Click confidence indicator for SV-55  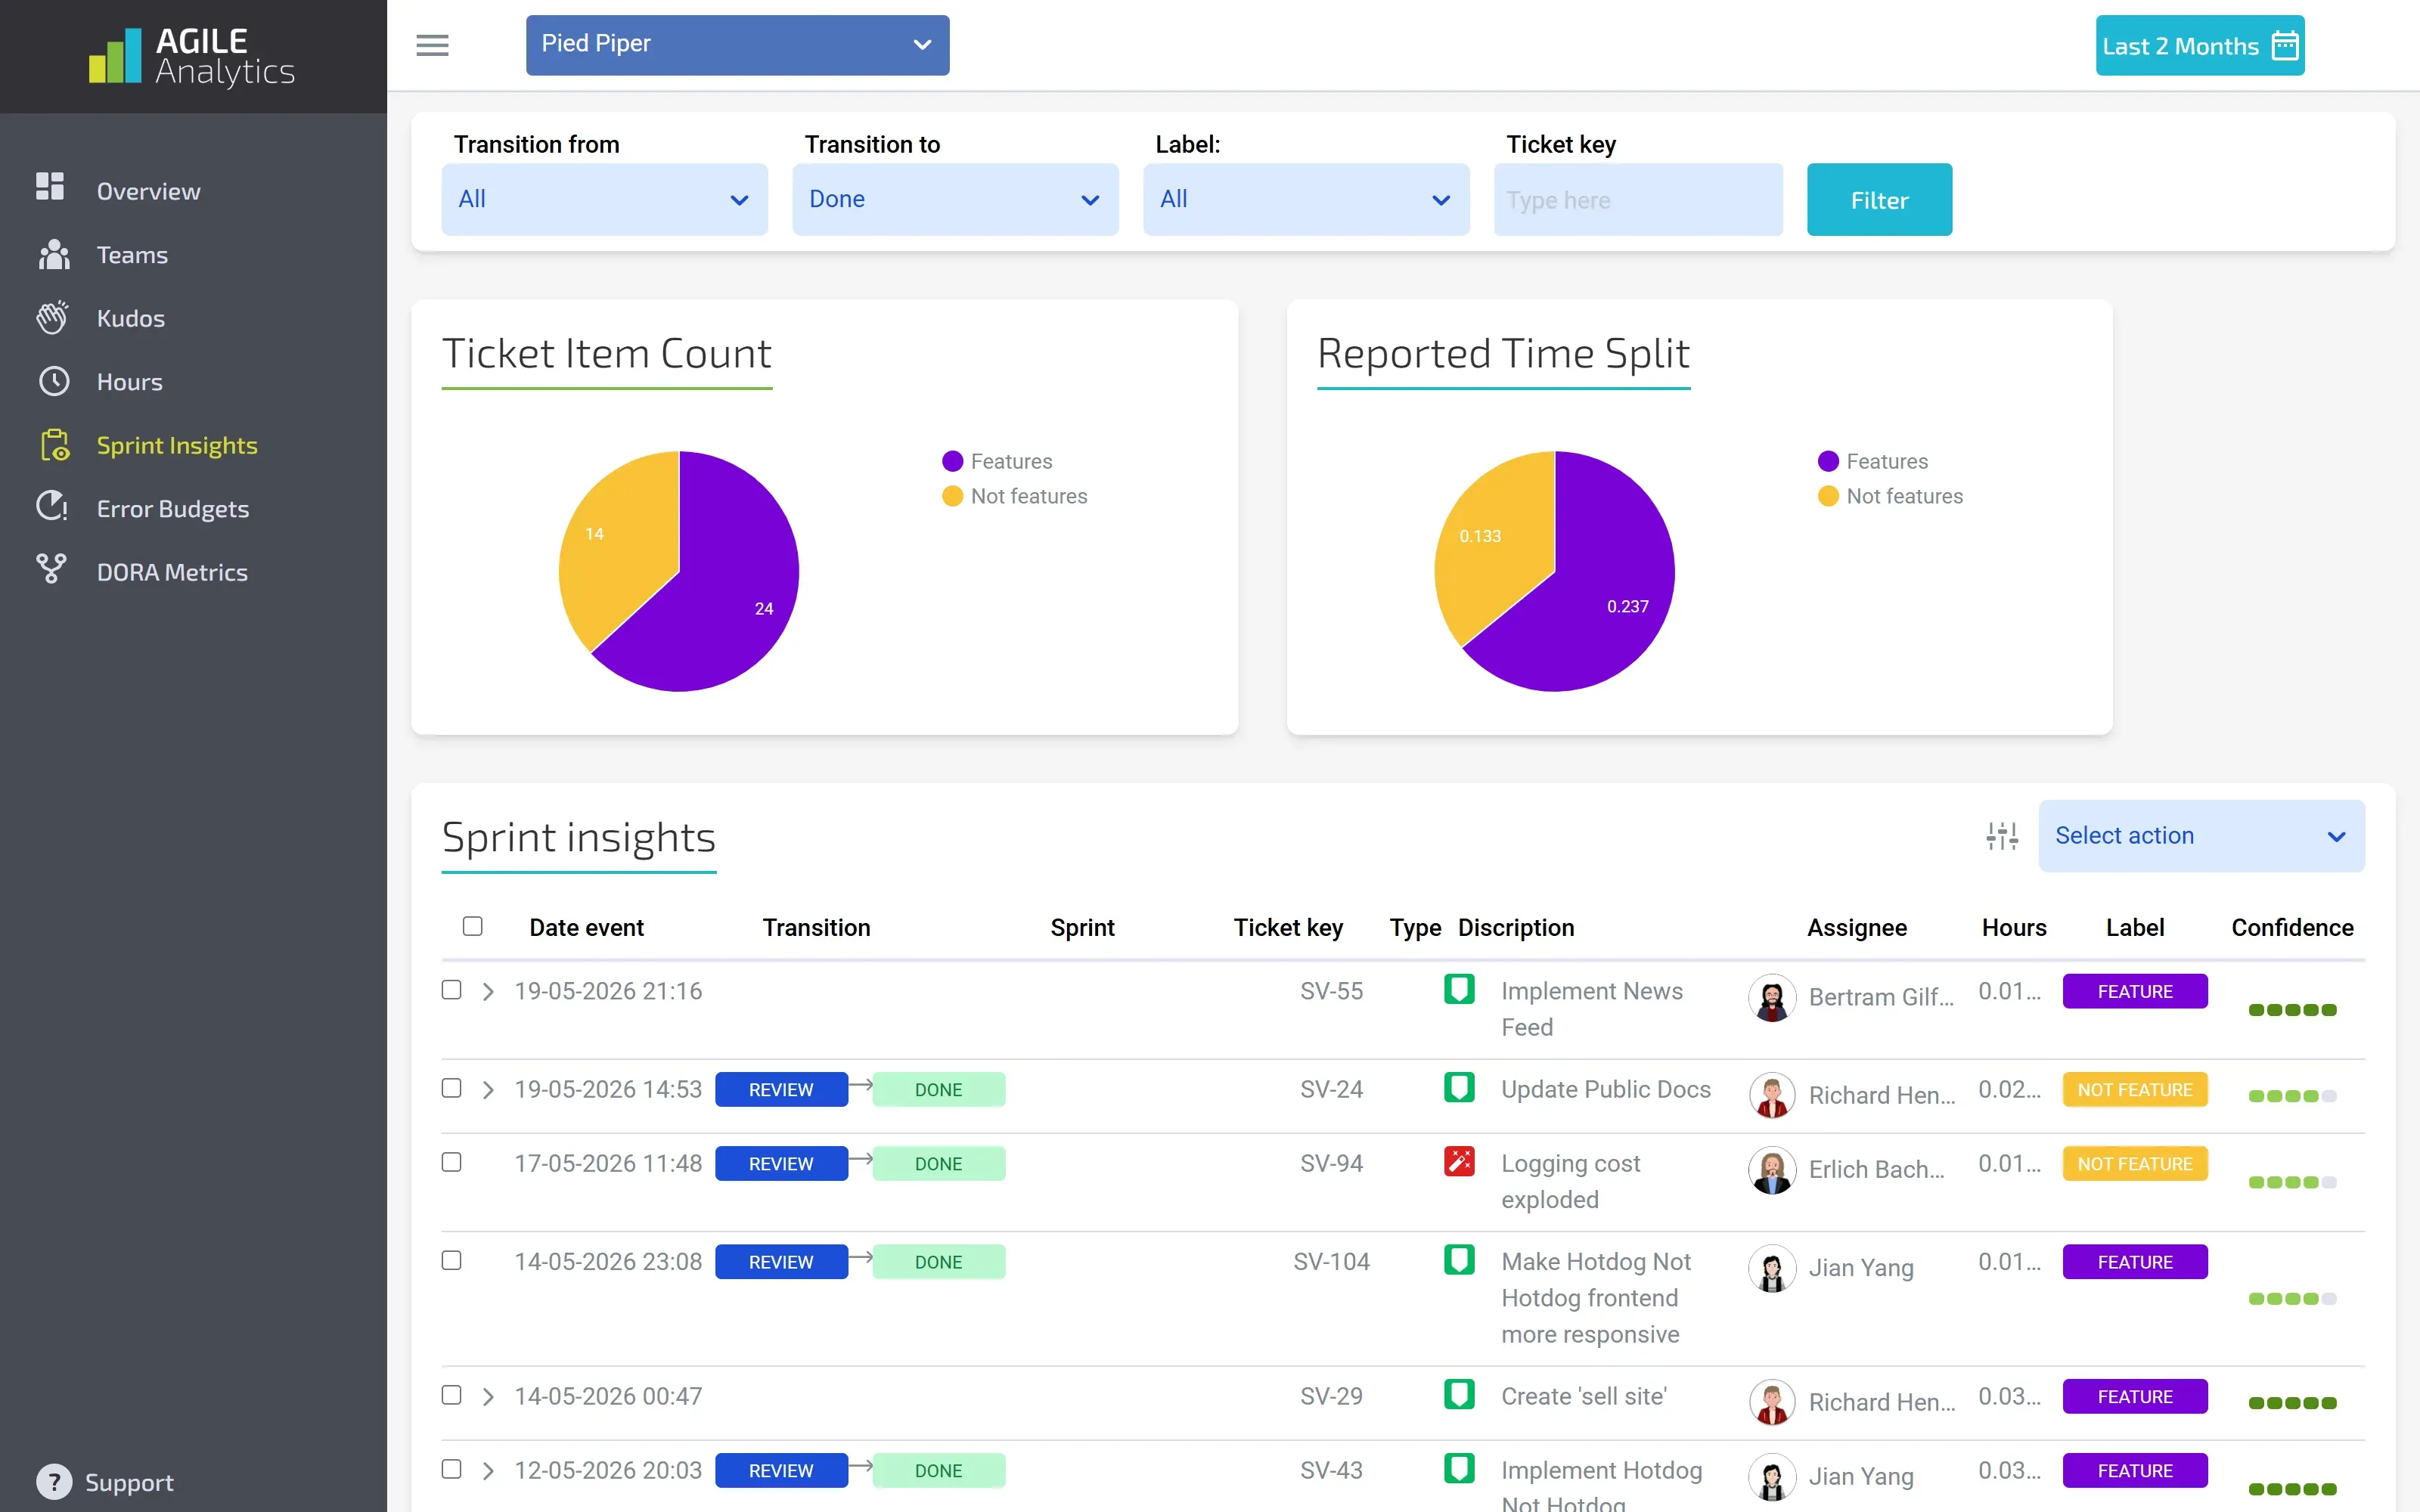point(2292,1009)
